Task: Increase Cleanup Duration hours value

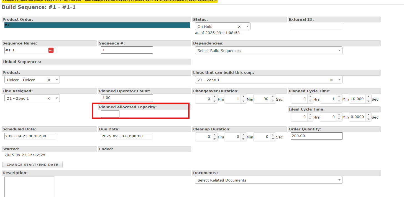Action: tap(214, 135)
